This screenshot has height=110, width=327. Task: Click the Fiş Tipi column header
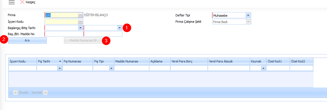(x=103, y=61)
